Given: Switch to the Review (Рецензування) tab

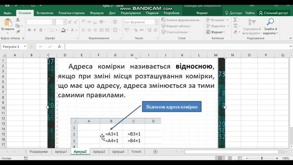Looking at the screenshot, I should click(x=130, y=13).
